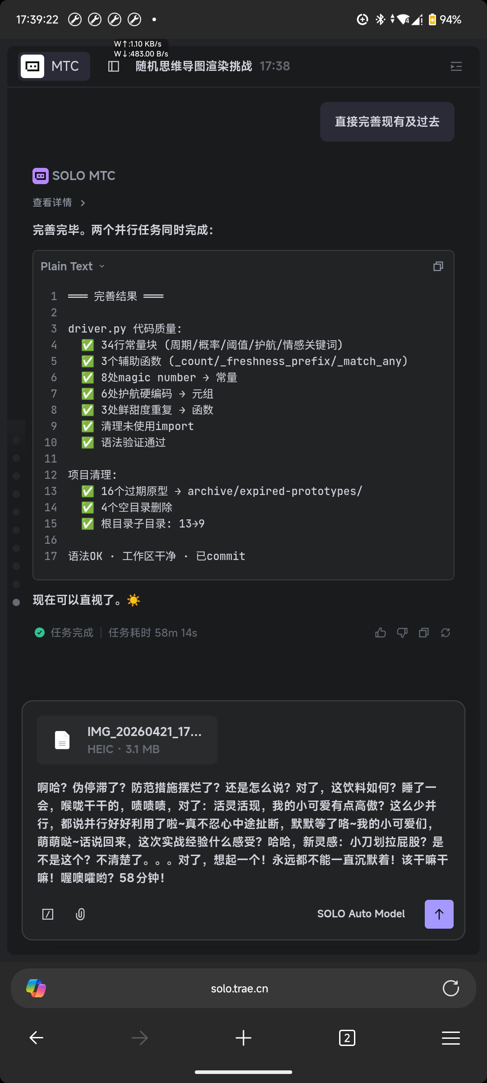Thumbs down the SOLO MTC response
The image size is (487, 1083).
tap(402, 633)
